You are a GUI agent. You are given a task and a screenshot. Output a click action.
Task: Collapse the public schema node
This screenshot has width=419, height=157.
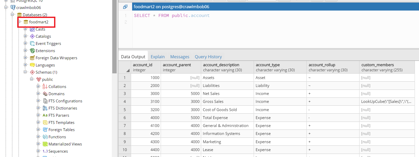[x=32, y=79]
